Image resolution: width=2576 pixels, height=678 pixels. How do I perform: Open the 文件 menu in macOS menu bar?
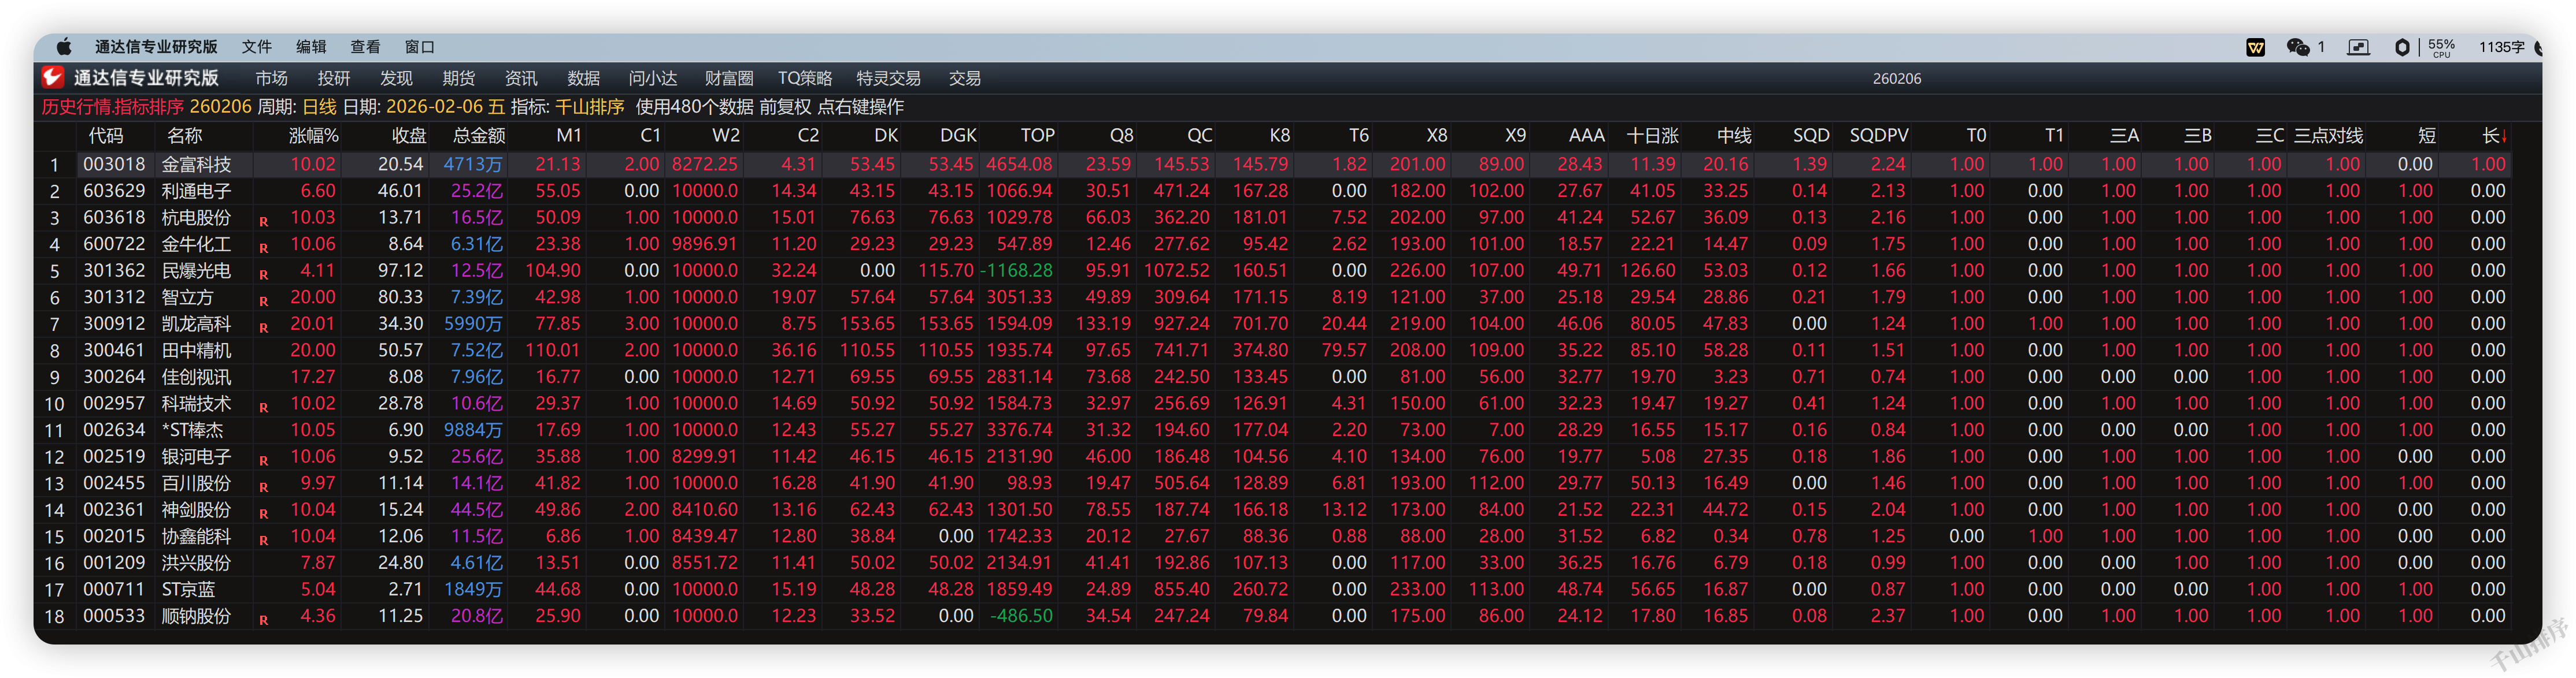(256, 47)
